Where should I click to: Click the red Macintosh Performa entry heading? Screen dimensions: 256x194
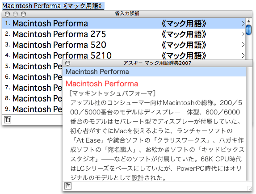102,84
